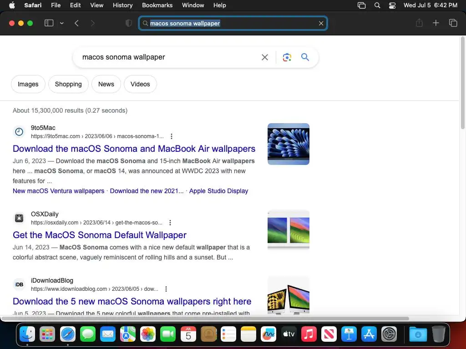Open the sidebar tab group dropdown chevron
Image resolution: width=466 pixels, height=349 pixels.
62,23
